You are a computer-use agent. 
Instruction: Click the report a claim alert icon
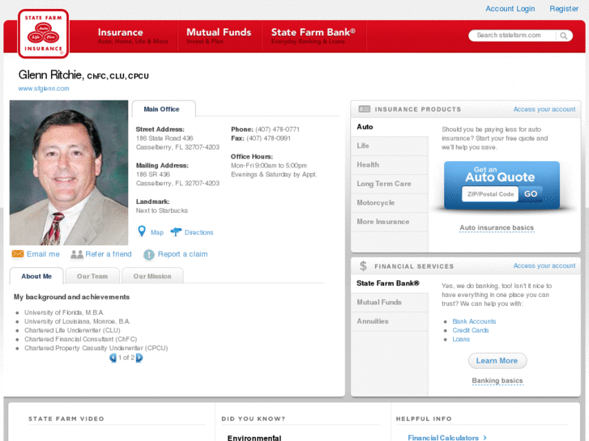[x=149, y=254]
